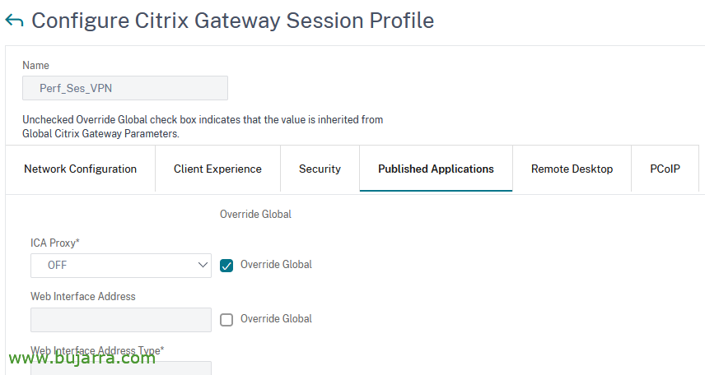The image size is (705, 375).
Task: Click the Name label
Action: 35,66
